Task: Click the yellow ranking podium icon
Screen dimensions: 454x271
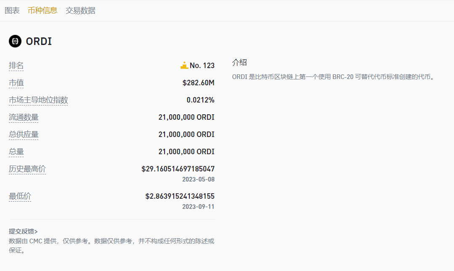Action: click(x=184, y=65)
